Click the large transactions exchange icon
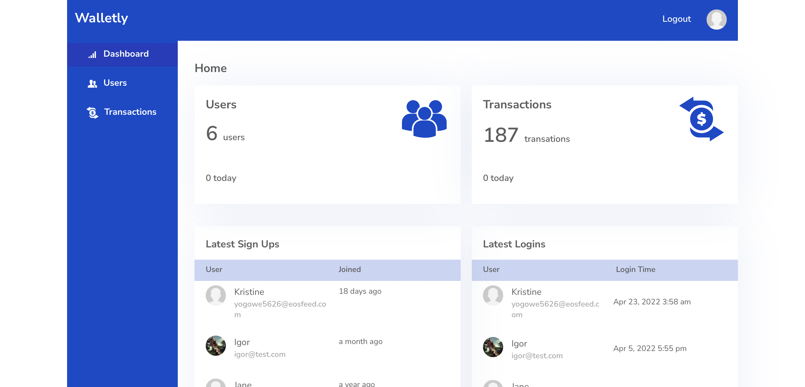 click(701, 119)
